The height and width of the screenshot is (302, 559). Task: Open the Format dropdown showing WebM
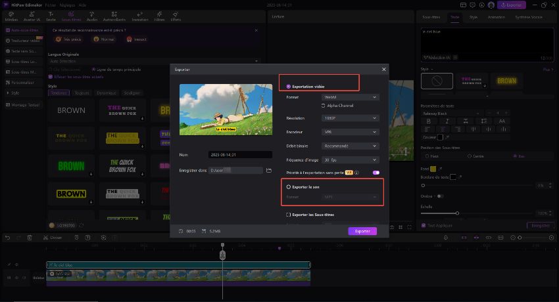point(350,97)
